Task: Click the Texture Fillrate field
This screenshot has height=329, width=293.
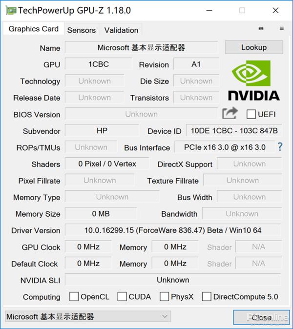Action: coord(242,181)
